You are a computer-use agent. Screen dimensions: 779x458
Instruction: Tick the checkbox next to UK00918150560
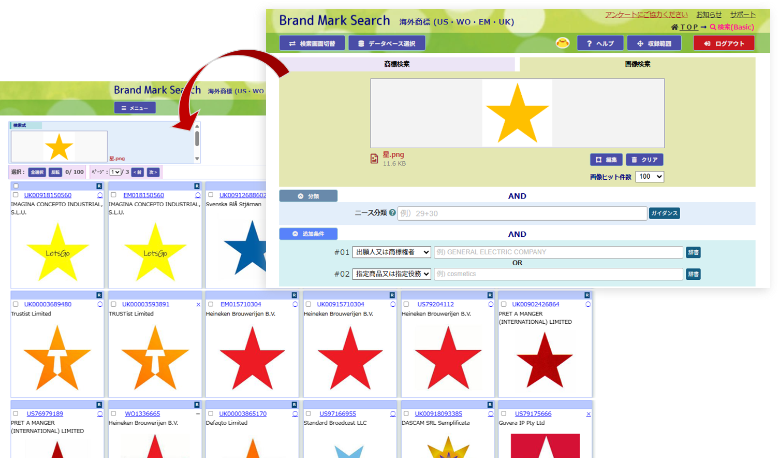(x=16, y=195)
